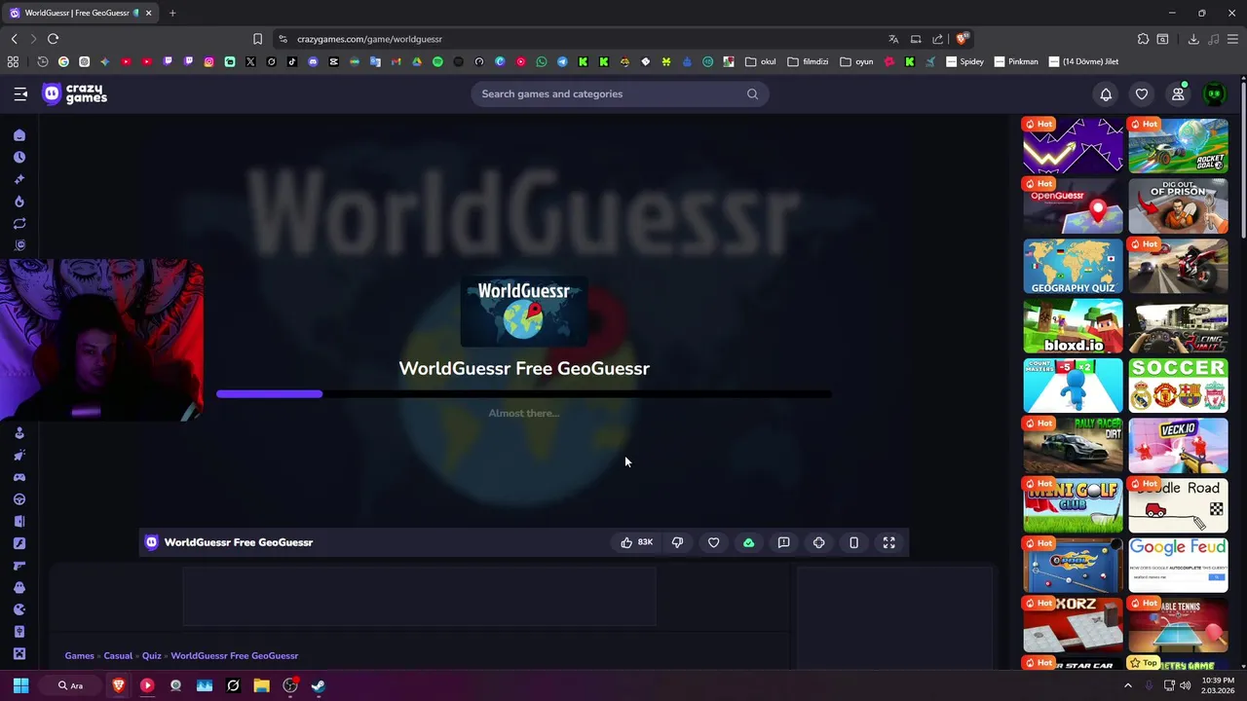Viewport: 1247px width, 701px height.
Task: Open the oyun bookmarks folder
Action: point(856,61)
